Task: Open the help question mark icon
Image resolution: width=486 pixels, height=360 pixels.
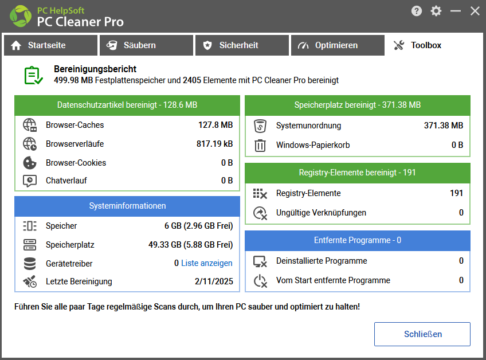Action: click(417, 11)
